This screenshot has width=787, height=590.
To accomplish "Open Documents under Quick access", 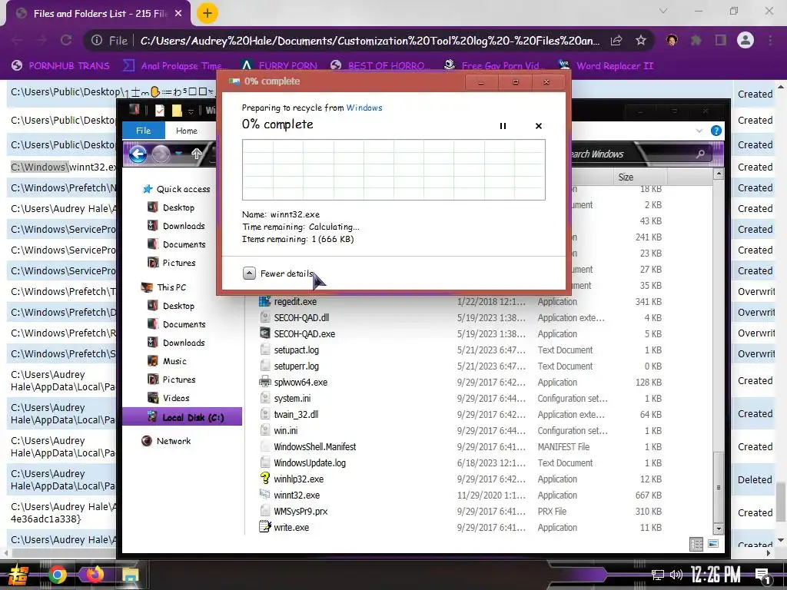I will [x=184, y=244].
